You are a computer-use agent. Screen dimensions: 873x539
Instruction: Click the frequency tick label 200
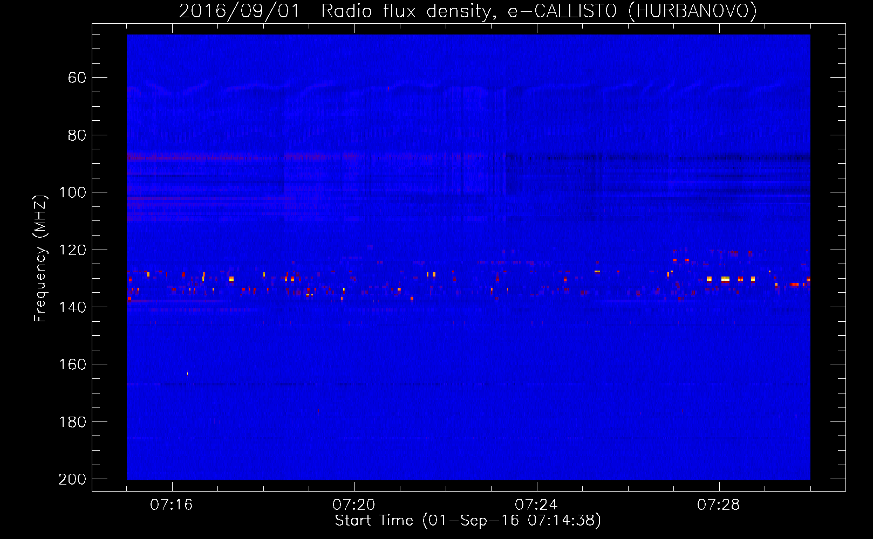tap(72, 479)
